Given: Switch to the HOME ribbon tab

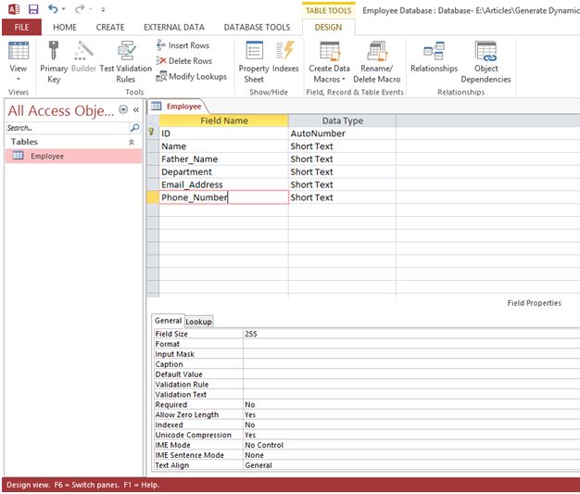Looking at the screenshot, I should tap(65, 28).
